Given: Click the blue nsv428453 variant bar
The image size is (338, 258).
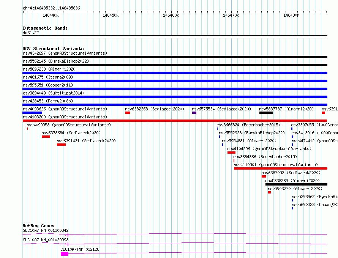Looking at the screenshot, I should coord(175,105).
